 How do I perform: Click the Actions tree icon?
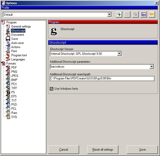pos(8,47)
